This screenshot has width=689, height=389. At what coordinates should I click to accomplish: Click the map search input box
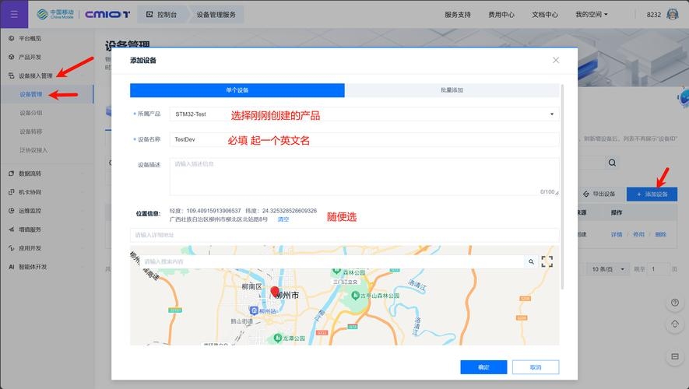click(332, 261)
